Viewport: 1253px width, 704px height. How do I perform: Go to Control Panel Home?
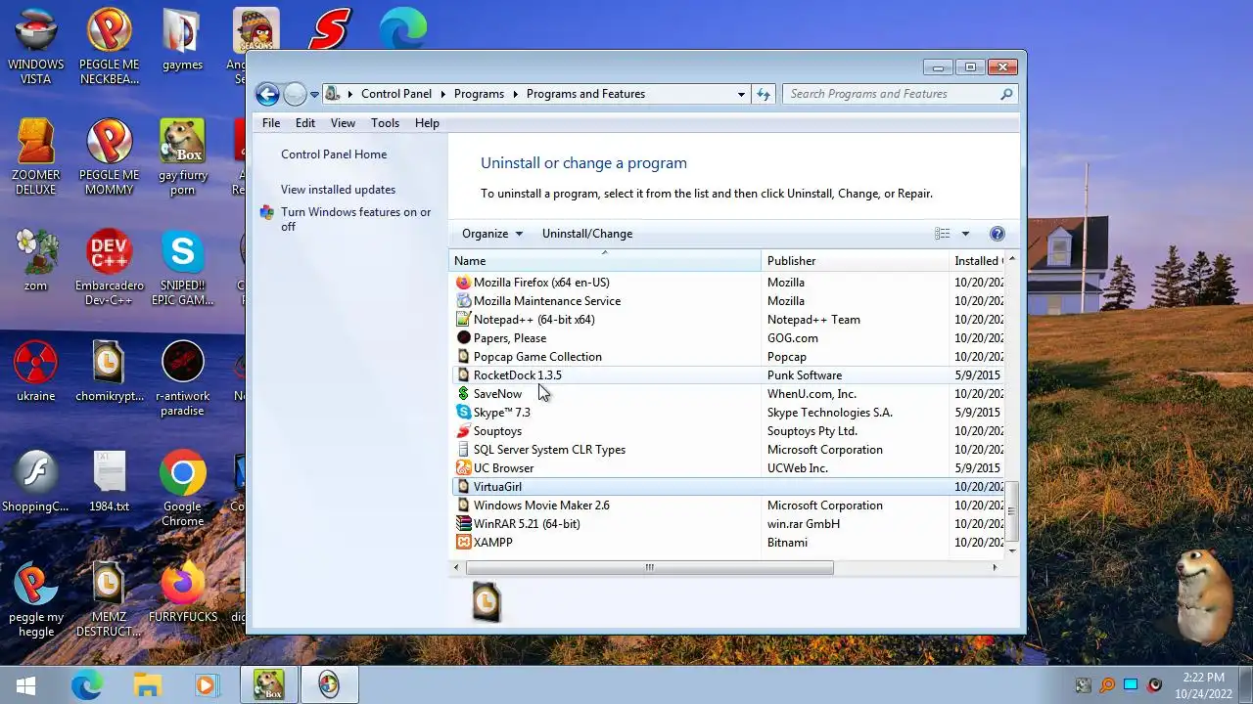(x=334, y=154)
